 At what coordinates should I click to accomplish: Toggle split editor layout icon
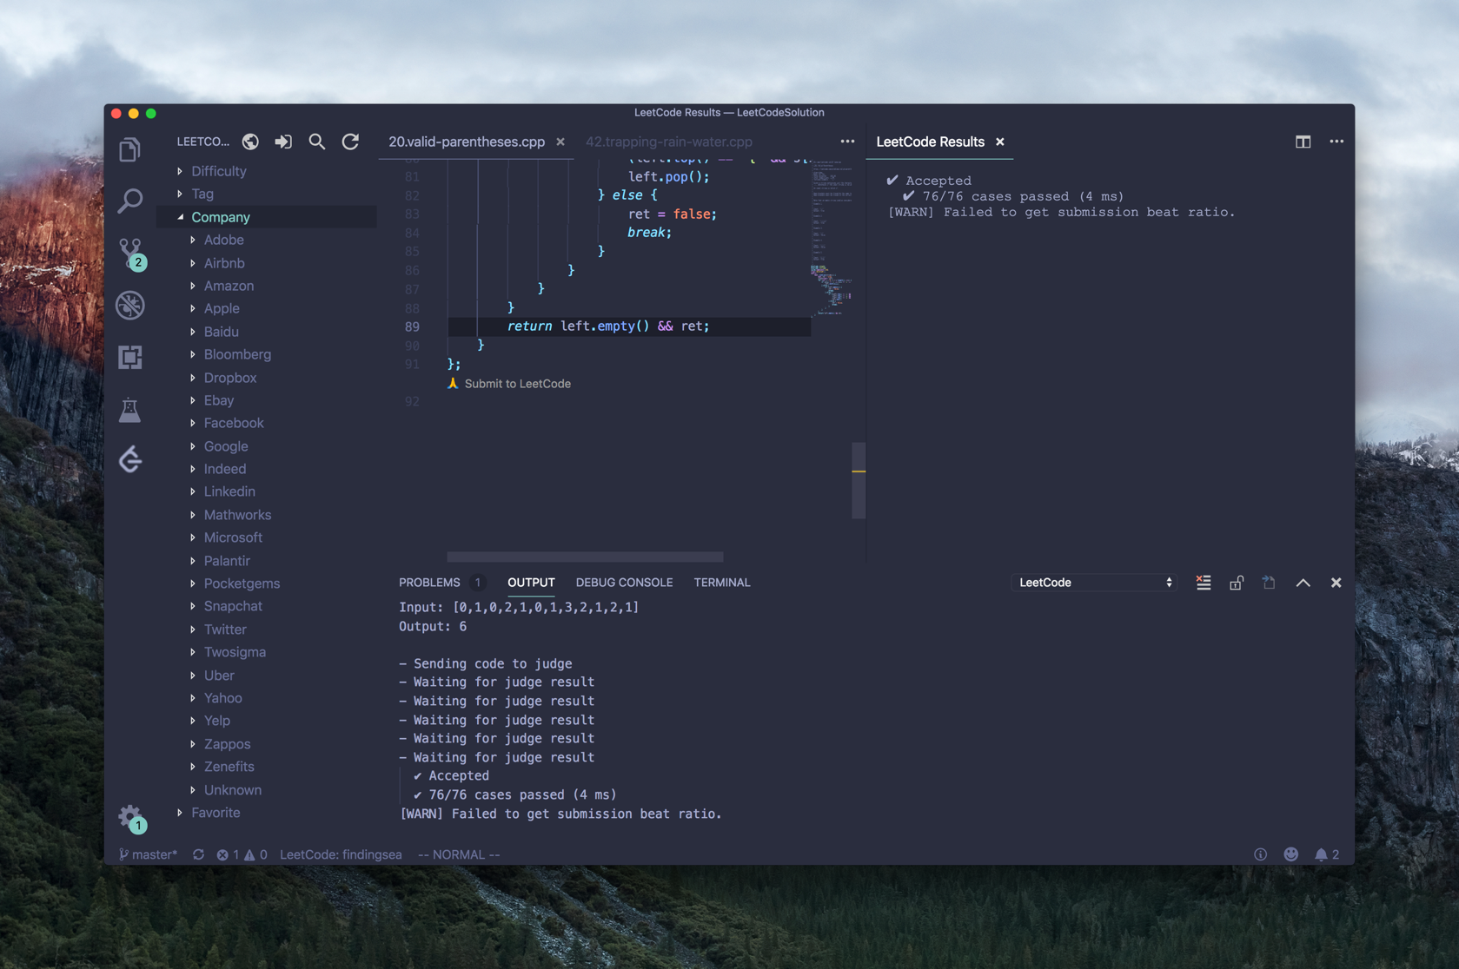1303,142
